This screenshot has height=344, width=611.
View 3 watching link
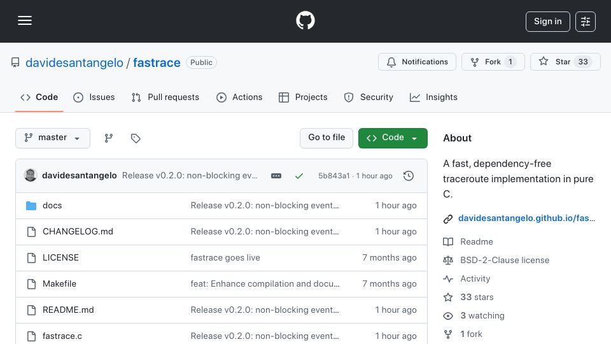(x=474, y=316)
